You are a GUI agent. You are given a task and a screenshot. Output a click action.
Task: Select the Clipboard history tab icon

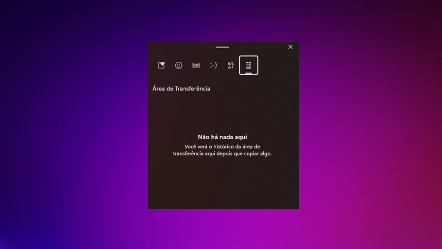(x=248, y=65)
